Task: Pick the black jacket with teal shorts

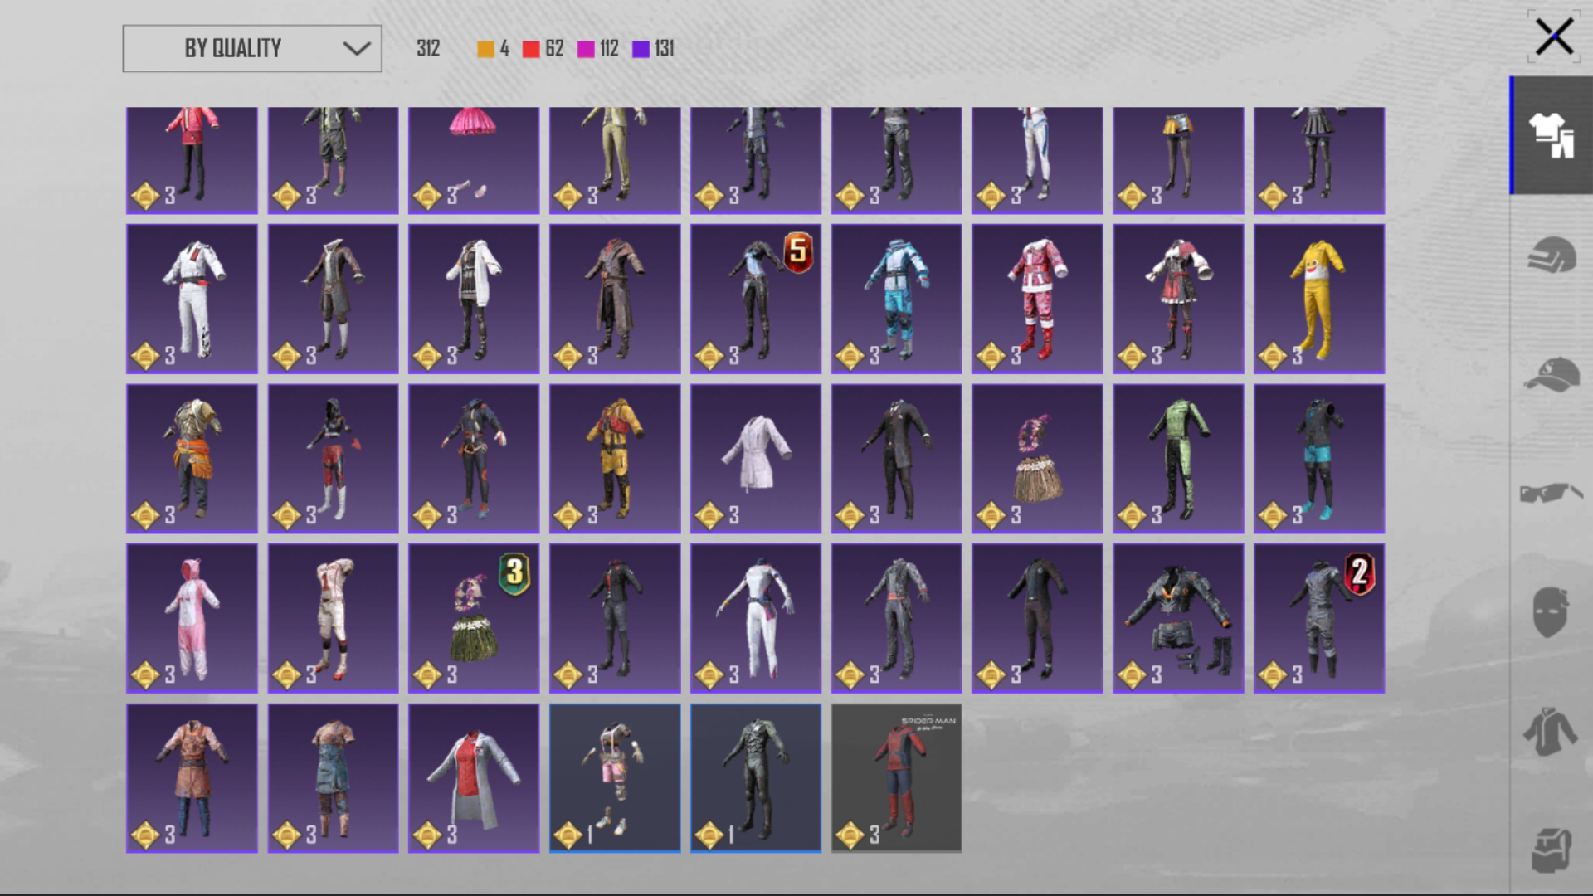Action: pyautogui.click(x=1319, y=459)
